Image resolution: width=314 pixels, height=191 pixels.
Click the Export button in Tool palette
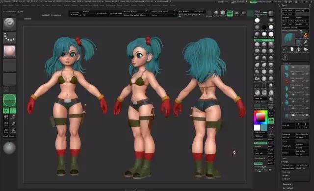302,17
